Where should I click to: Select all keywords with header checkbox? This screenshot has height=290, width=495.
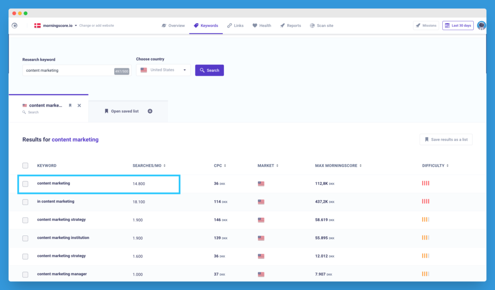coord(25,166)
